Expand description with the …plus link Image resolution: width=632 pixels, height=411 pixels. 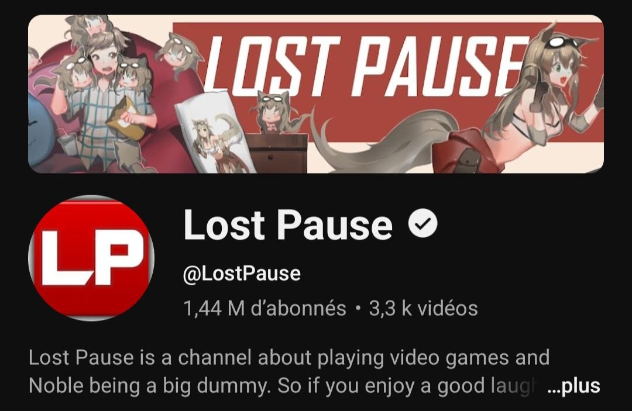click(x=574, y=386)
